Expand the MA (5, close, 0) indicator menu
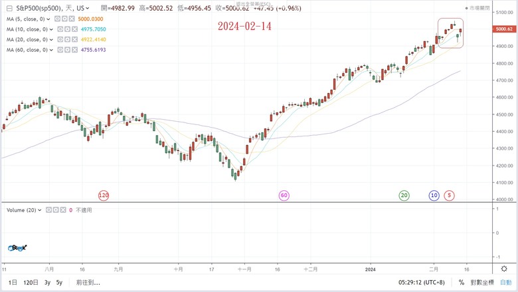 click(x=48, y=19)
